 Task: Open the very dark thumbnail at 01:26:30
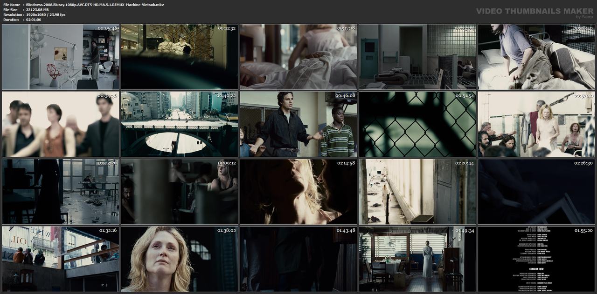pos(536,192)
